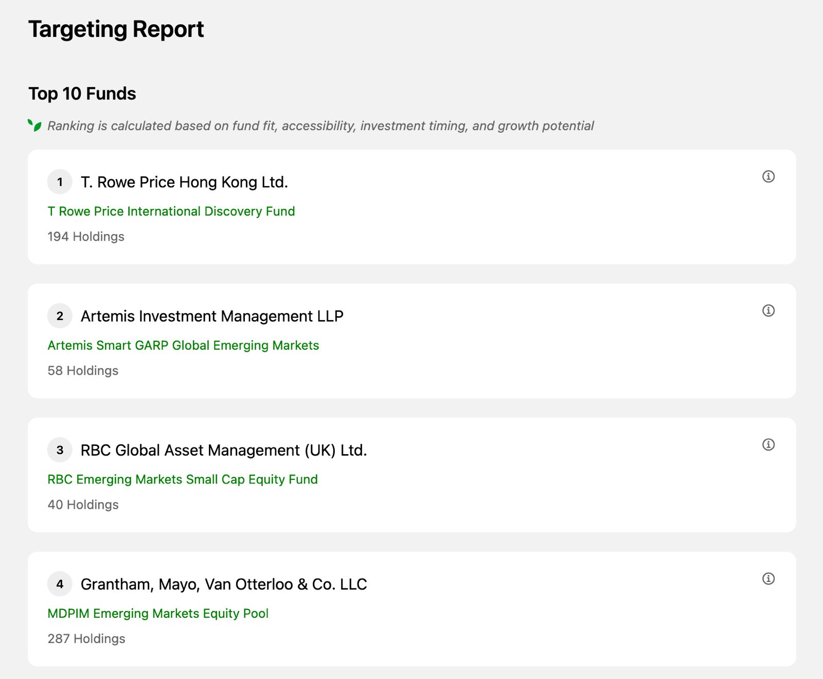
Task: Select RBC Global Asset Management (UK) Ltd. title
Action: (x=224, y=450)
